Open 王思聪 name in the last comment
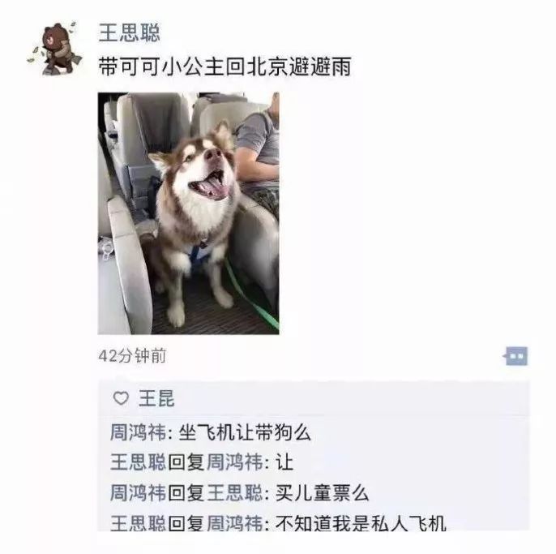 click(138, 523)
